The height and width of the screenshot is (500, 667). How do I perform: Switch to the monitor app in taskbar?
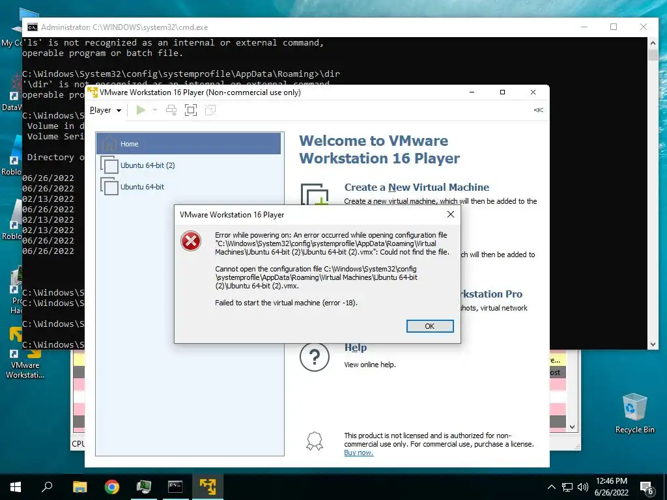tap(144, 486)
